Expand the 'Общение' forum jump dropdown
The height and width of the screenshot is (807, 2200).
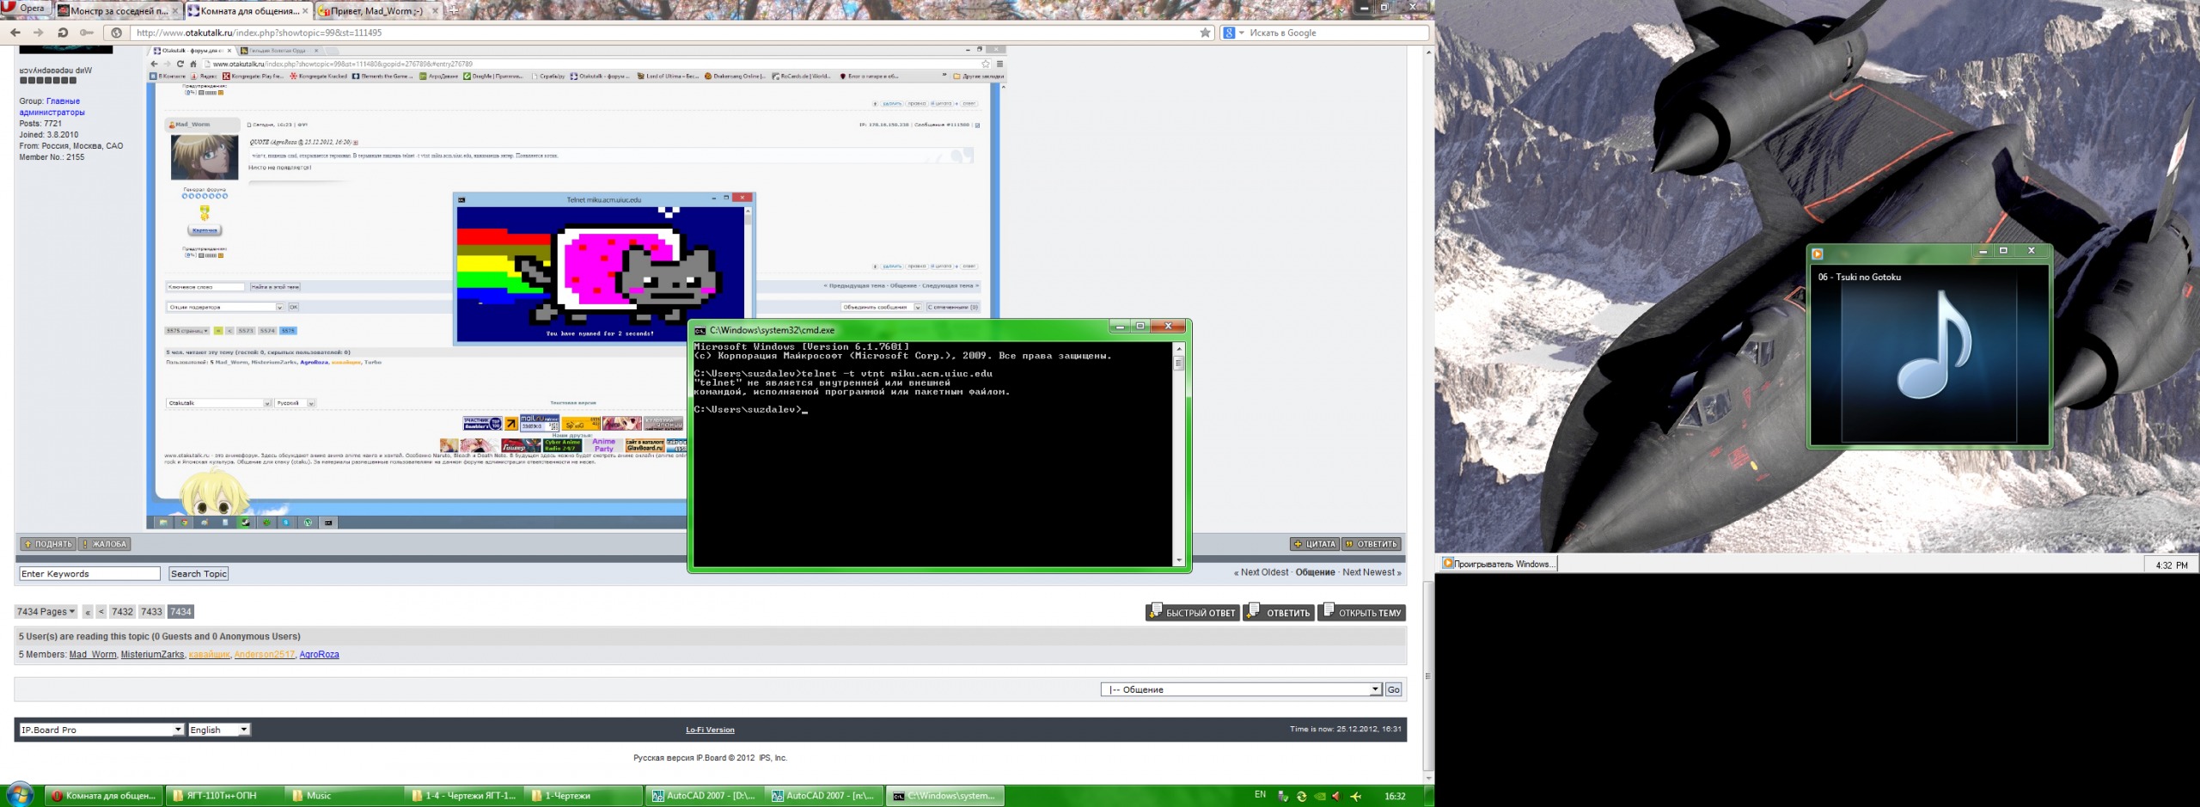pyautogui.click(x=1240, y=689)
